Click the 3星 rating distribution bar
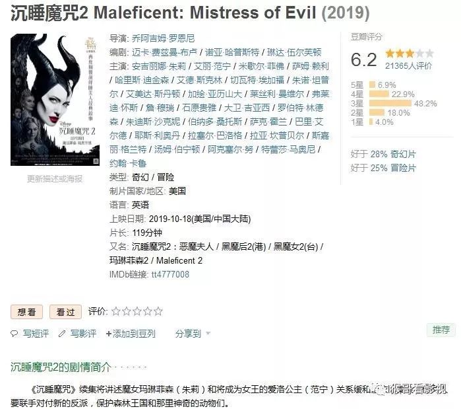 [x=390, y=103]
